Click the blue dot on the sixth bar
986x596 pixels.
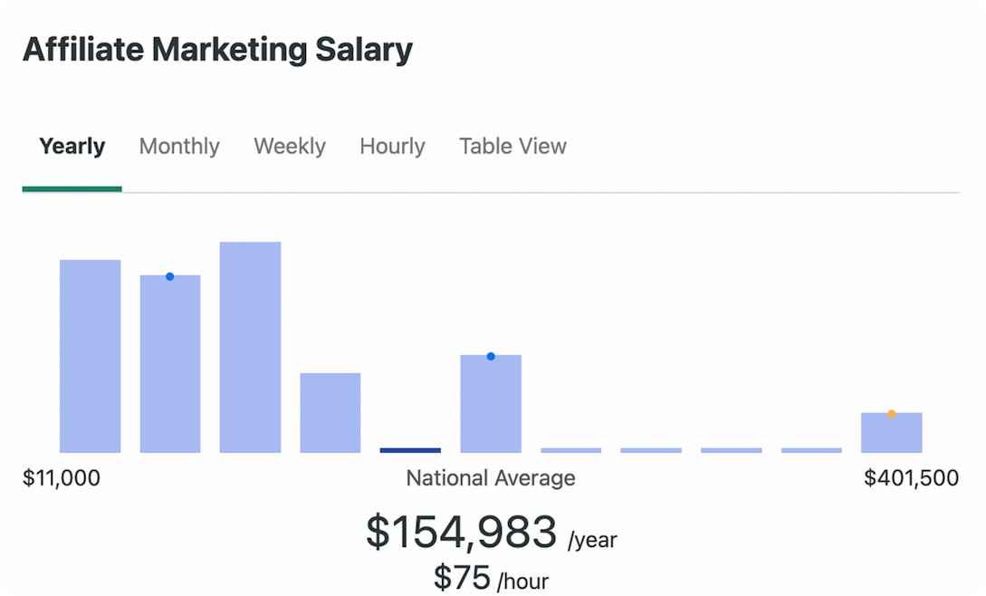(x=491, y=356)
